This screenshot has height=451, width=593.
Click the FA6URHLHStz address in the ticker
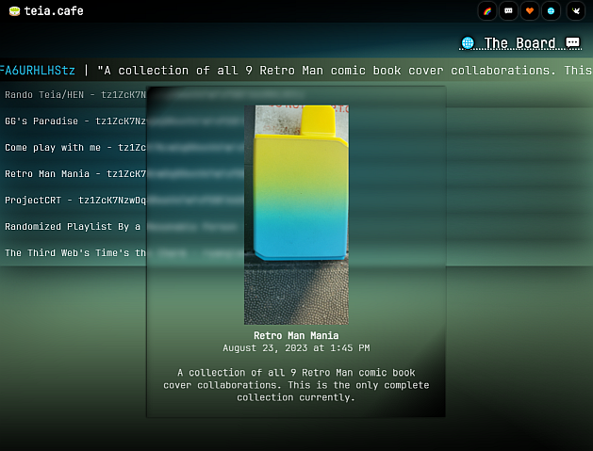coord(38,71)
